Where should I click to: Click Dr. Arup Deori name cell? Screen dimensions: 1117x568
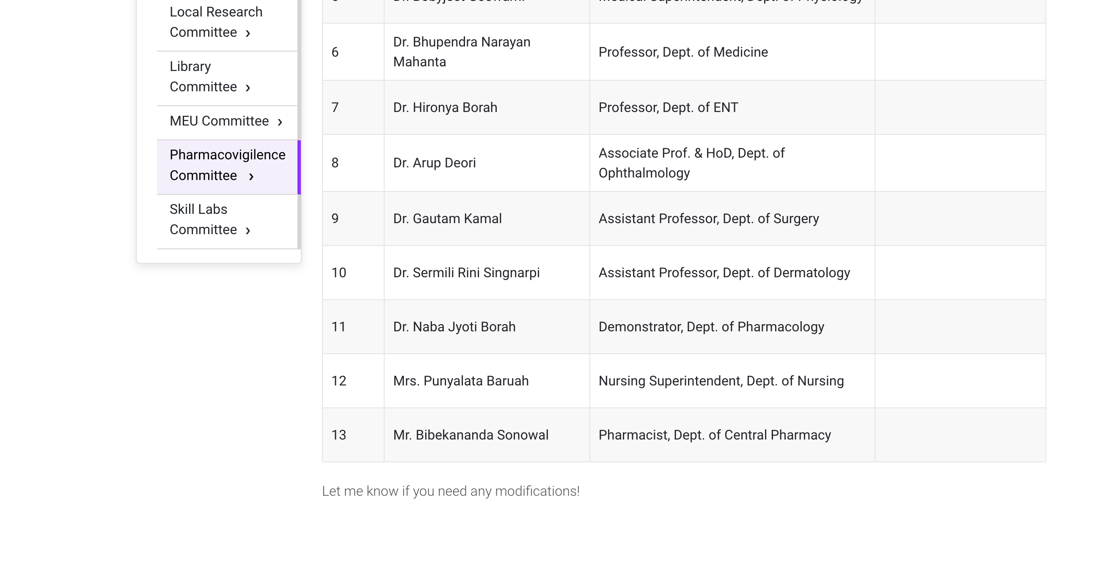434,163
